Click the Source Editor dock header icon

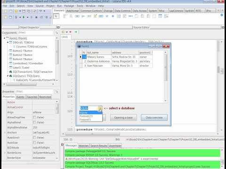coord(223,28)
